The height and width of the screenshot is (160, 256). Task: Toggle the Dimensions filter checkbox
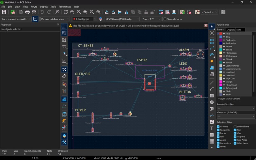pos(218,143)
